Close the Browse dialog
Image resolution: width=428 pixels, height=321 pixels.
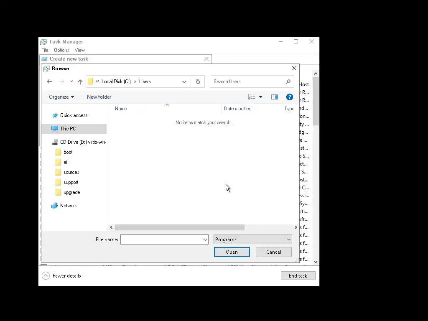click(x=294, y=68)
